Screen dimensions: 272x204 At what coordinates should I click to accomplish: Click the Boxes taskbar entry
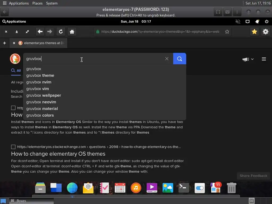pos(31,201)
